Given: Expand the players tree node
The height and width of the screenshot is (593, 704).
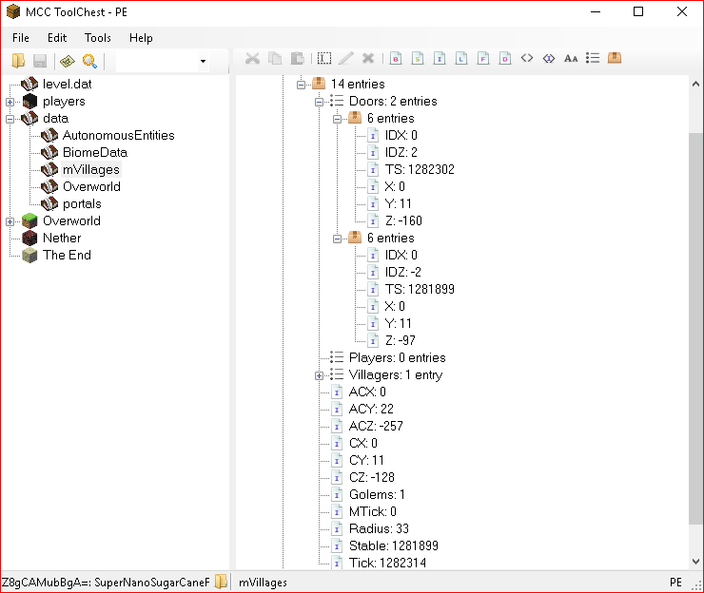Looking at the screenshot, I should (10, 101).
